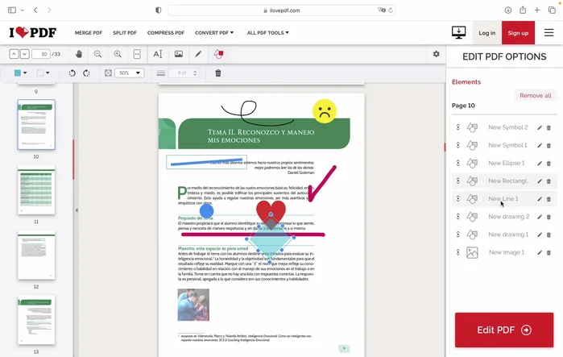Expand the ALL PDF TOOLS menu
Screen dimensions: 563x357
click(x=268, y=33)
